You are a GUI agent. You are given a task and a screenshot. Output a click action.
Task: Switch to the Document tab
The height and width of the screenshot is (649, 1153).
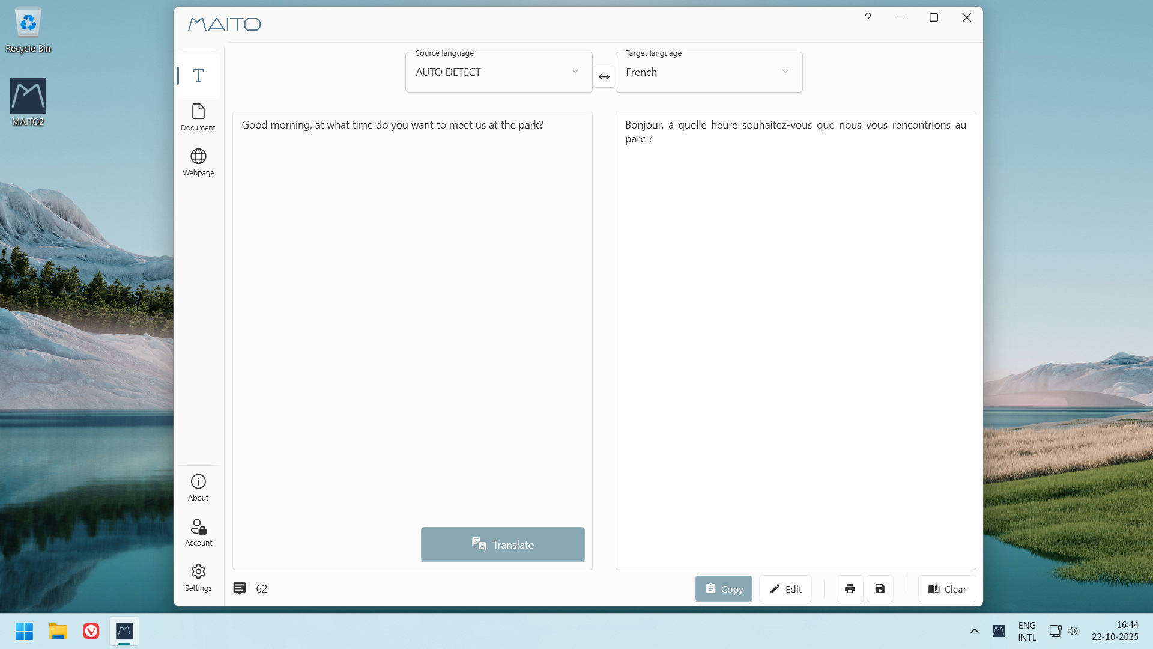pyautogui.click(x=198, y=117)
